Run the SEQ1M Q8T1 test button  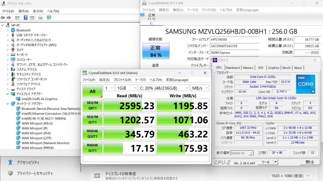coord(92,105)
